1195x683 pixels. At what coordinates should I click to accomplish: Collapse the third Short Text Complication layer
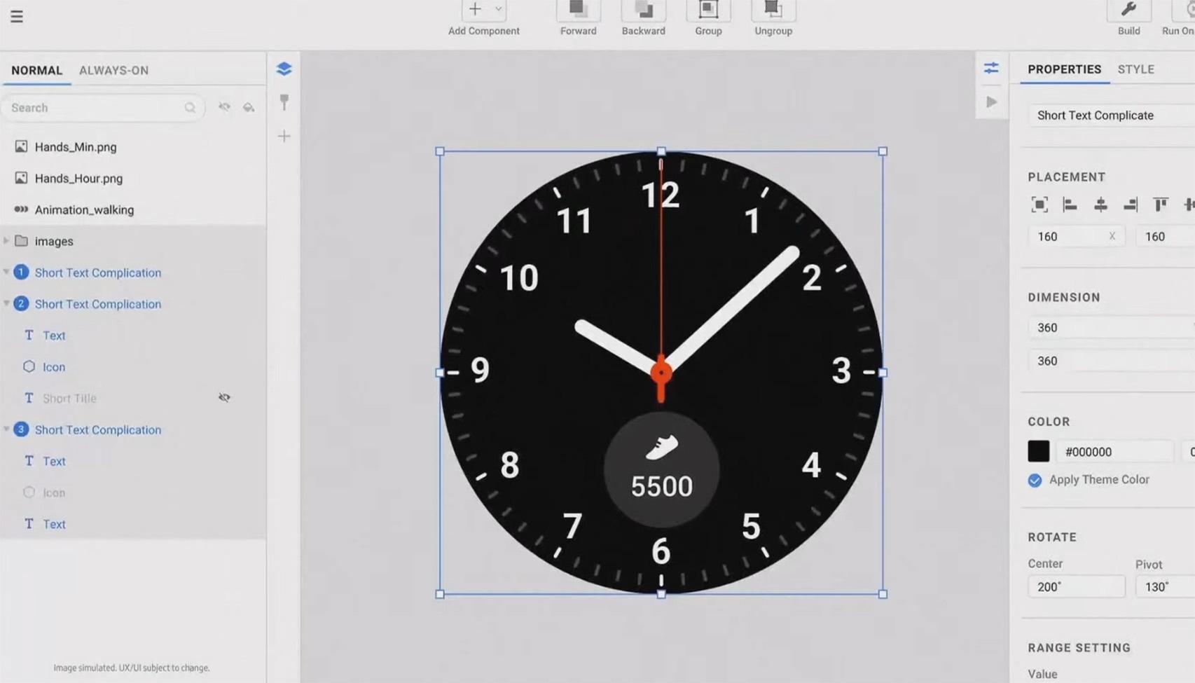[6, 429]
